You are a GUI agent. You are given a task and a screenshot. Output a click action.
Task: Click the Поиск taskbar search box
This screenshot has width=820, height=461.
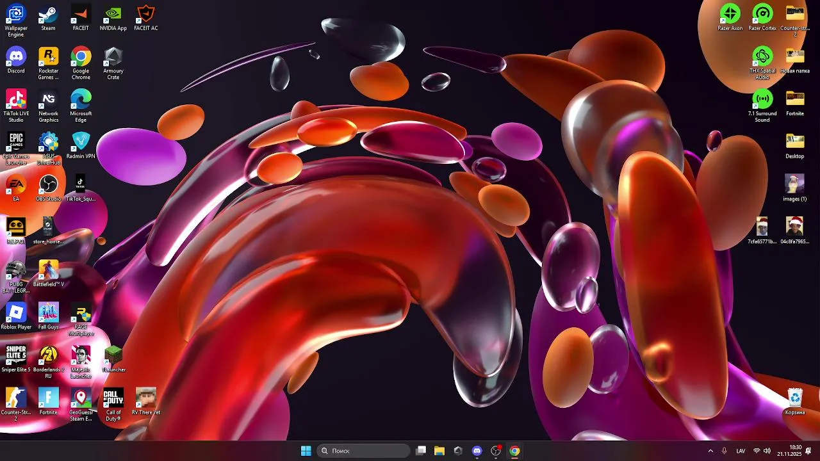363,451
